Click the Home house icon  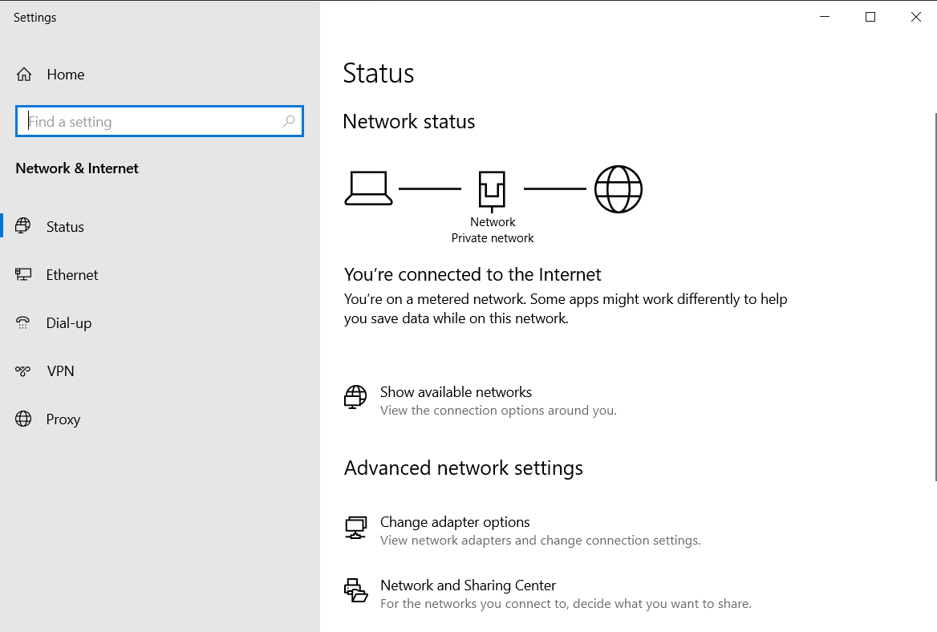[x=24, y=75]
